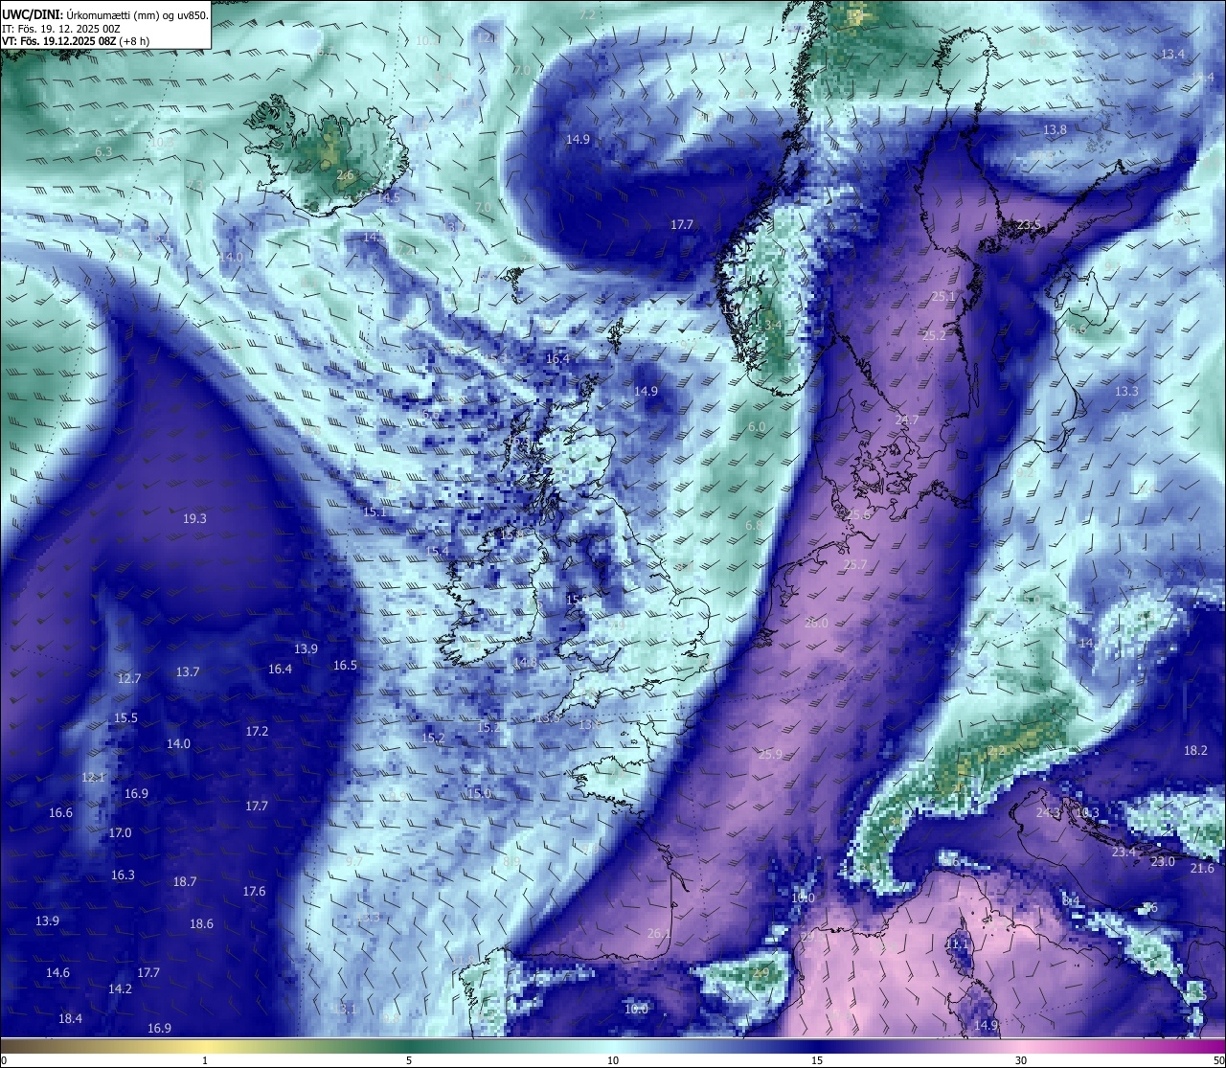Viewport: 1226px width, 1068px height.
Task: Click the 17.2 value label
Action: pyautogui.click(x=257, y=731)
